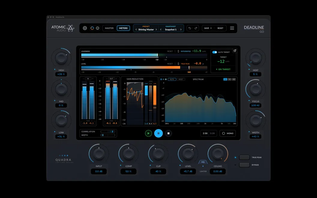Toggle the Bypass button
Viewport: 317px width, 198px height.
244,165
